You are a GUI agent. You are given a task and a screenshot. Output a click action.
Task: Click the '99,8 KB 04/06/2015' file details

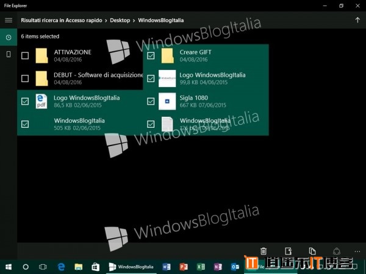click(204, 82)
